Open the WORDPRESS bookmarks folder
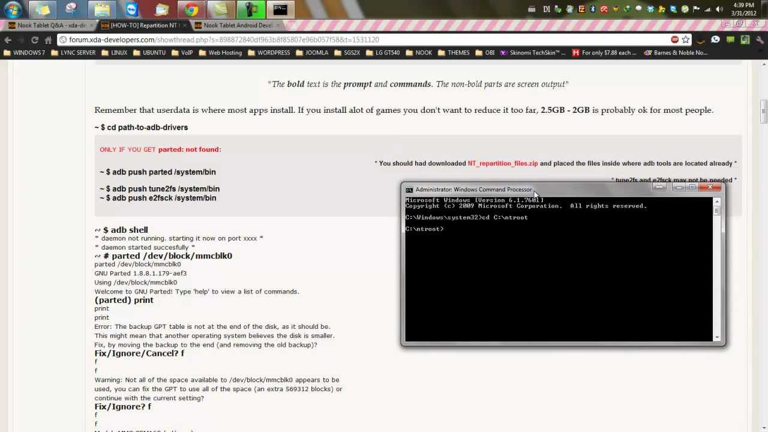The width and height of the screenshot is (768, 432). 269,53
